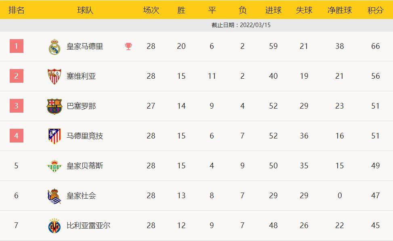The height and width of the screenshot is (241, 393).
Task: Click the red rank 1 badge
Action: coord(17,46)
